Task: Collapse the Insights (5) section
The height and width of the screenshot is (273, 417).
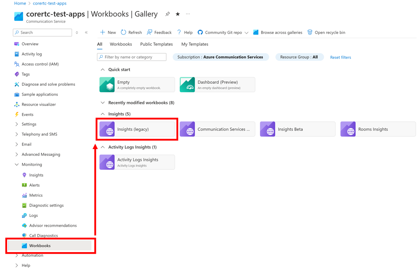Action: point(103,114)
